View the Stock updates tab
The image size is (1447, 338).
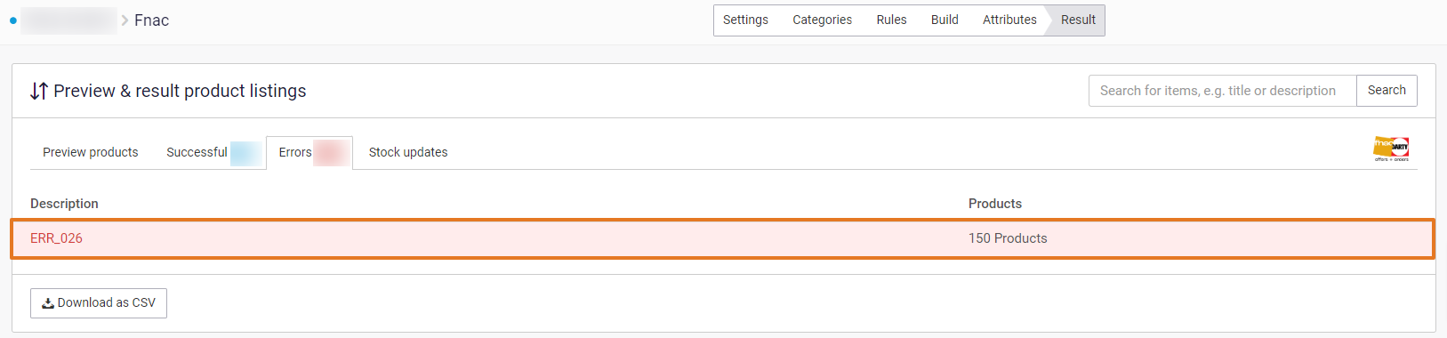[x=408, y=152]
